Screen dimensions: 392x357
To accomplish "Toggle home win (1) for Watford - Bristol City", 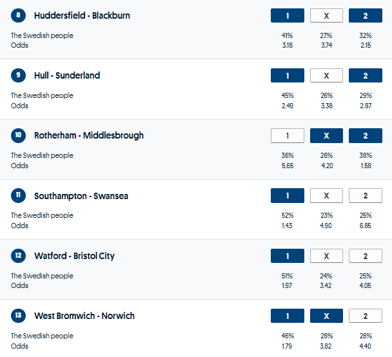I will coord(287,256).
